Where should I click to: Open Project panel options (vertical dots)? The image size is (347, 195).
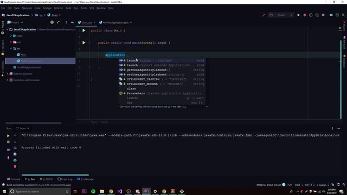coord(66,22)
